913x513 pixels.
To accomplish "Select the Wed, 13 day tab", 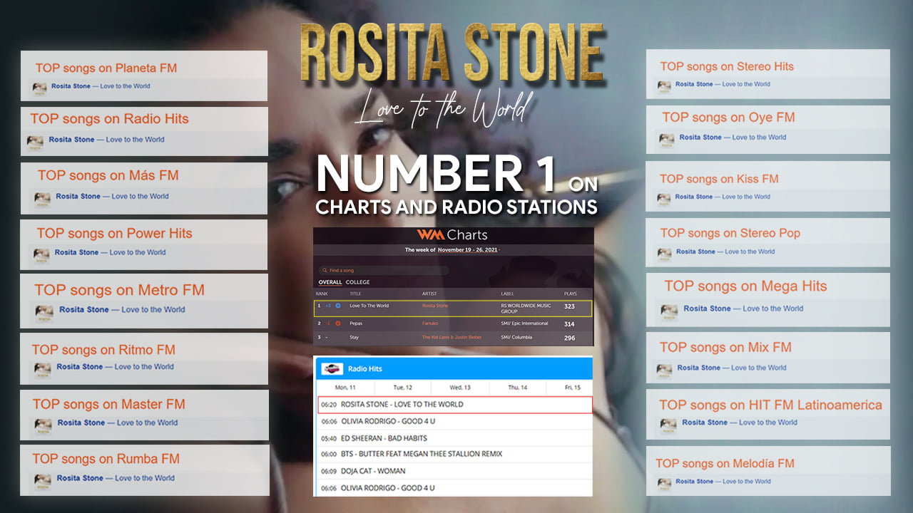I will pos(460,388).
